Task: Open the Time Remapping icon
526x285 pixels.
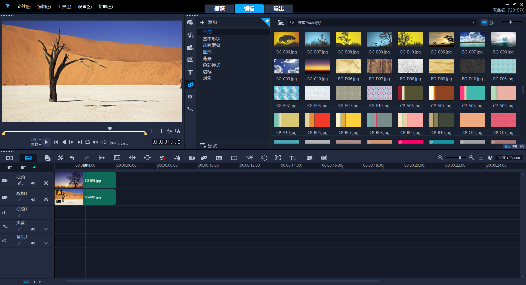Action: [x=249, y=158]
